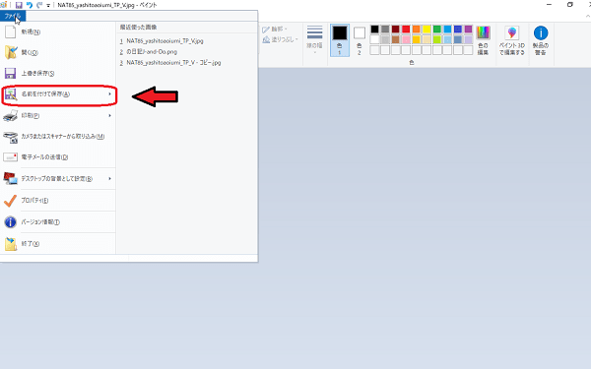Choose 名前を付けて保存(A) in the File menu
591x369 pixels.
(58, 94)
